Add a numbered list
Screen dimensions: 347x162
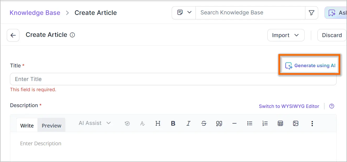(x=265, y=124)
